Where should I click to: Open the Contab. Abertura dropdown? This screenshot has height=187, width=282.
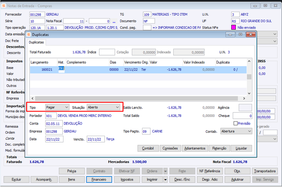[x=236, y=131]
